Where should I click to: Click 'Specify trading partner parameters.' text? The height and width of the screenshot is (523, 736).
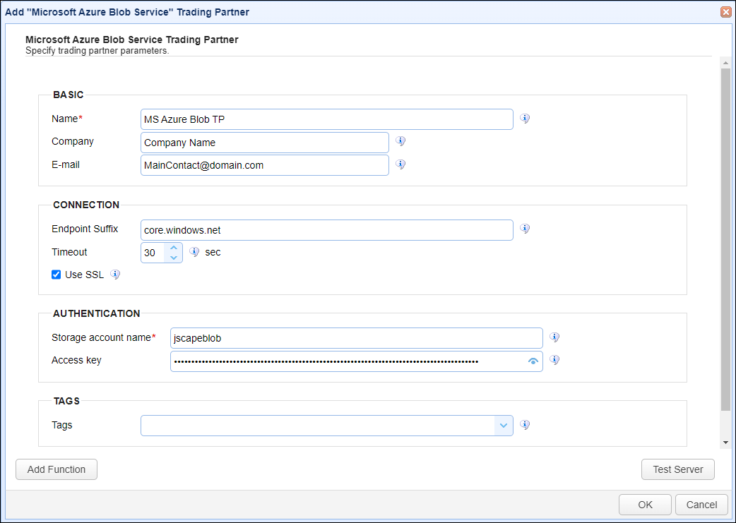[97, 51]
